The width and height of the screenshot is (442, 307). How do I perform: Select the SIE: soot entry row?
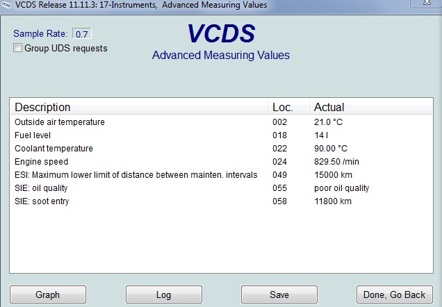221,201
